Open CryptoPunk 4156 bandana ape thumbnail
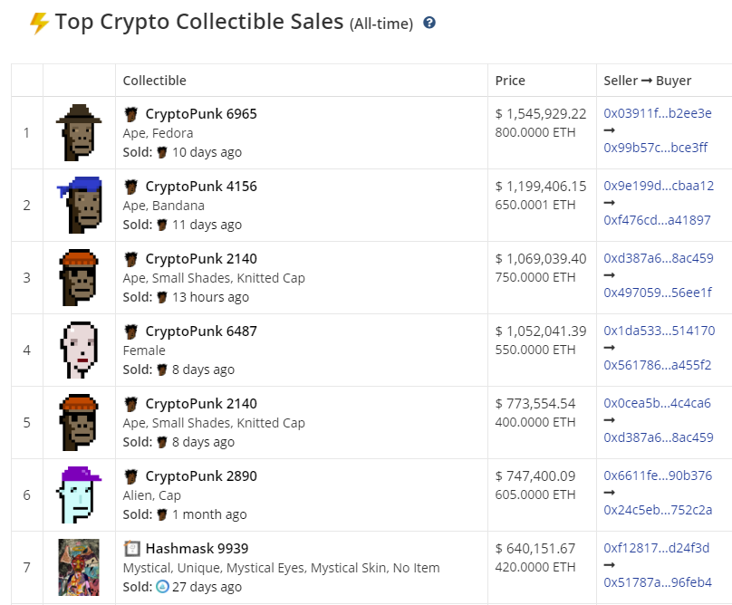732x605 pixels. pyautogui.click(x=79, y=205)
